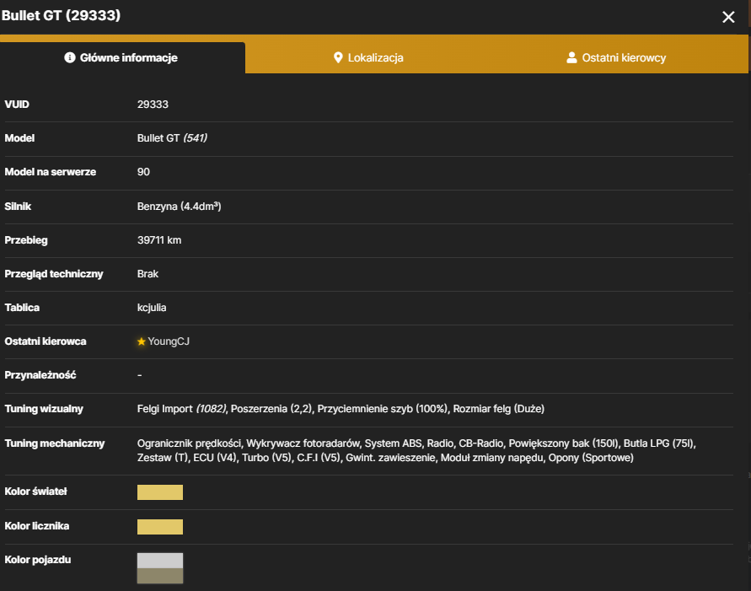
Task: Click the Kolor licznika yellow swatch
Action: click(x=160, y=526)
